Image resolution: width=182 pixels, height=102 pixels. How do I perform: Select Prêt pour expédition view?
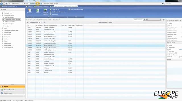[x=10, y=22]
